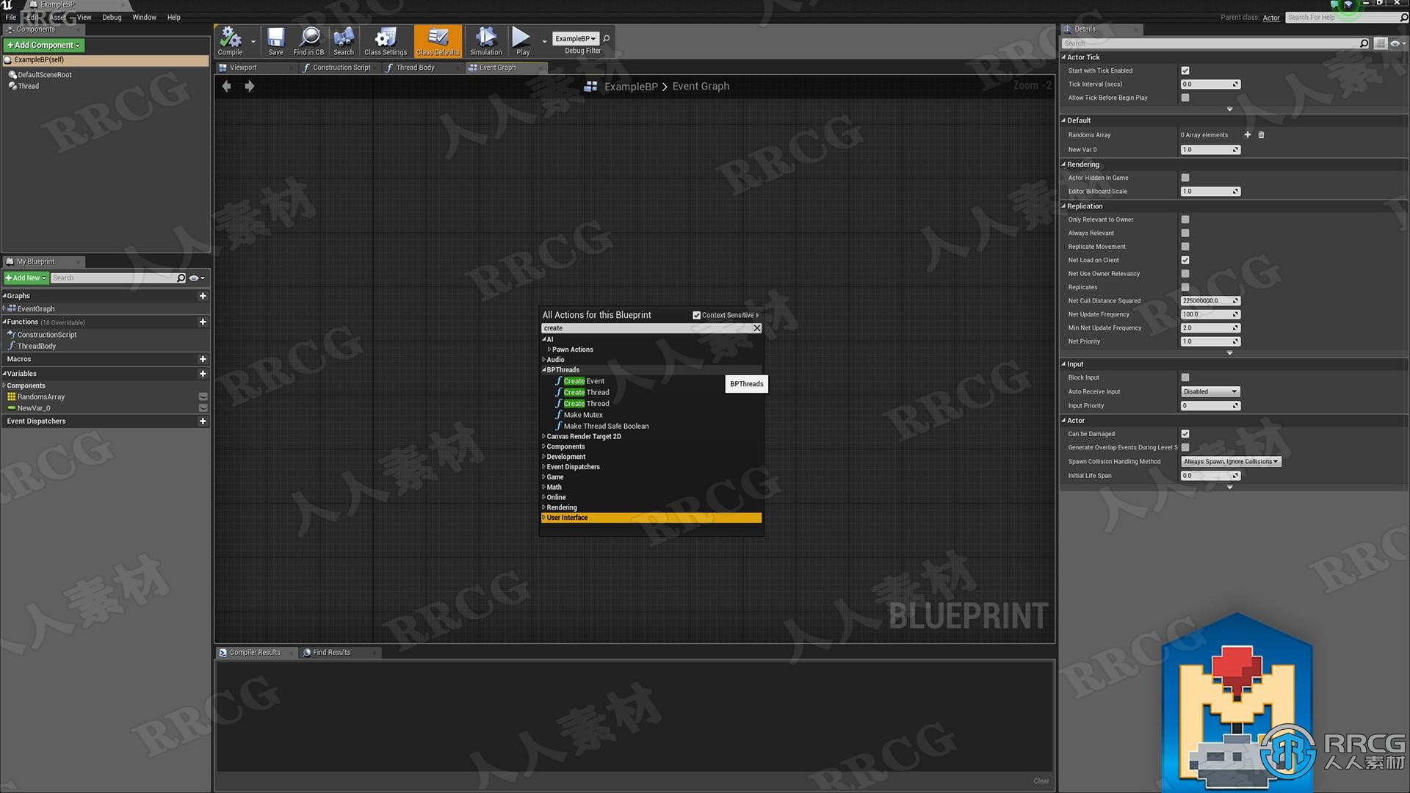
Task: Enable Always Relevant checkbox
Action: point(1185,233)
